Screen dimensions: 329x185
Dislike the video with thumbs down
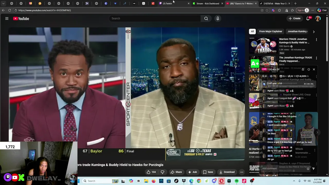[162, 172]
